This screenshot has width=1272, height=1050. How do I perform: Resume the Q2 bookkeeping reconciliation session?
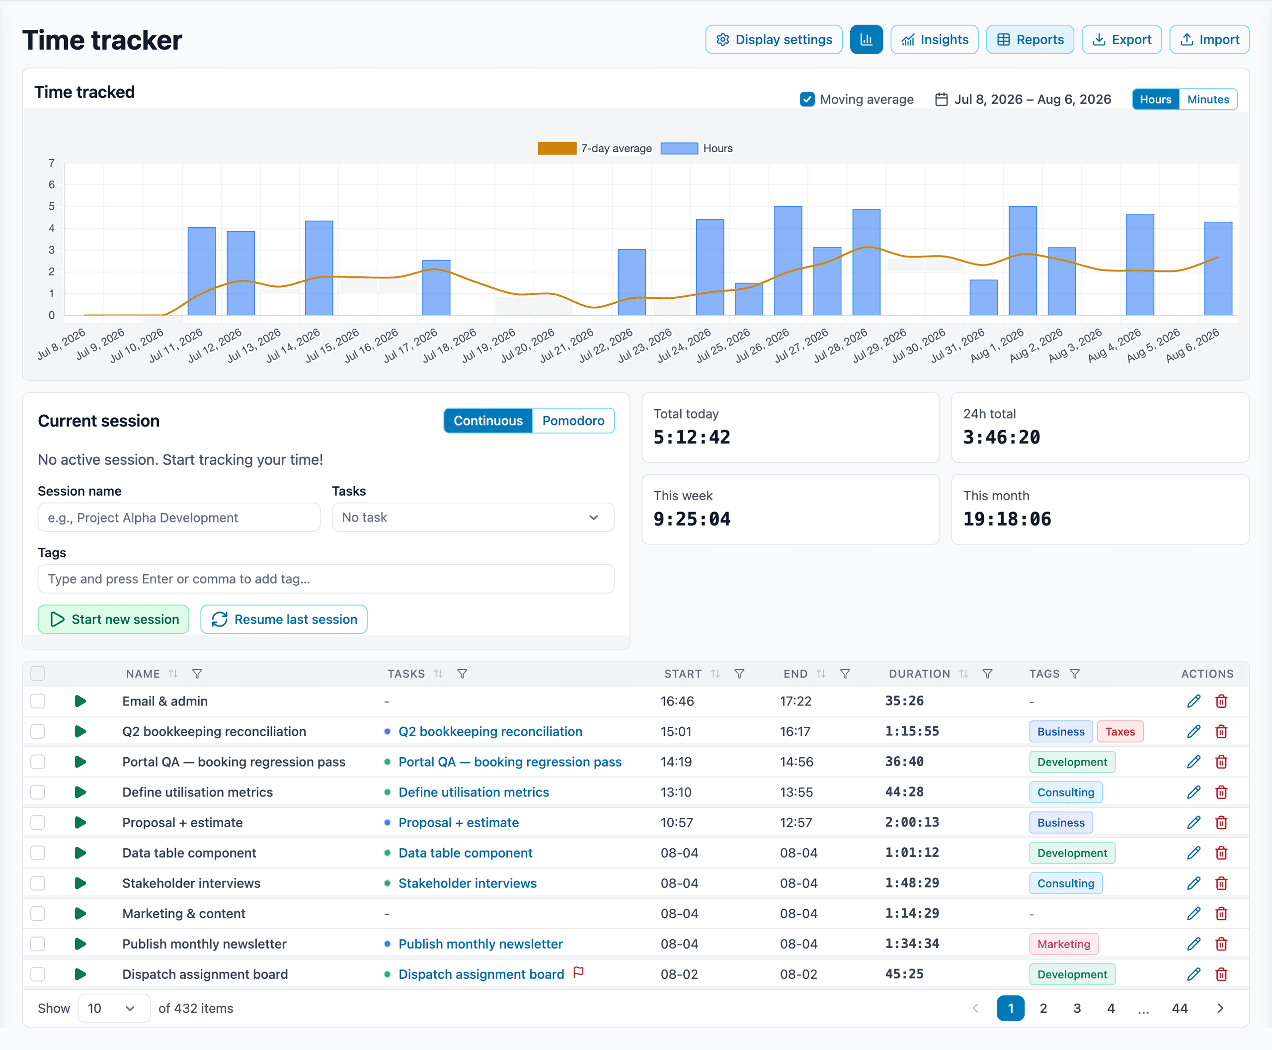80,731
